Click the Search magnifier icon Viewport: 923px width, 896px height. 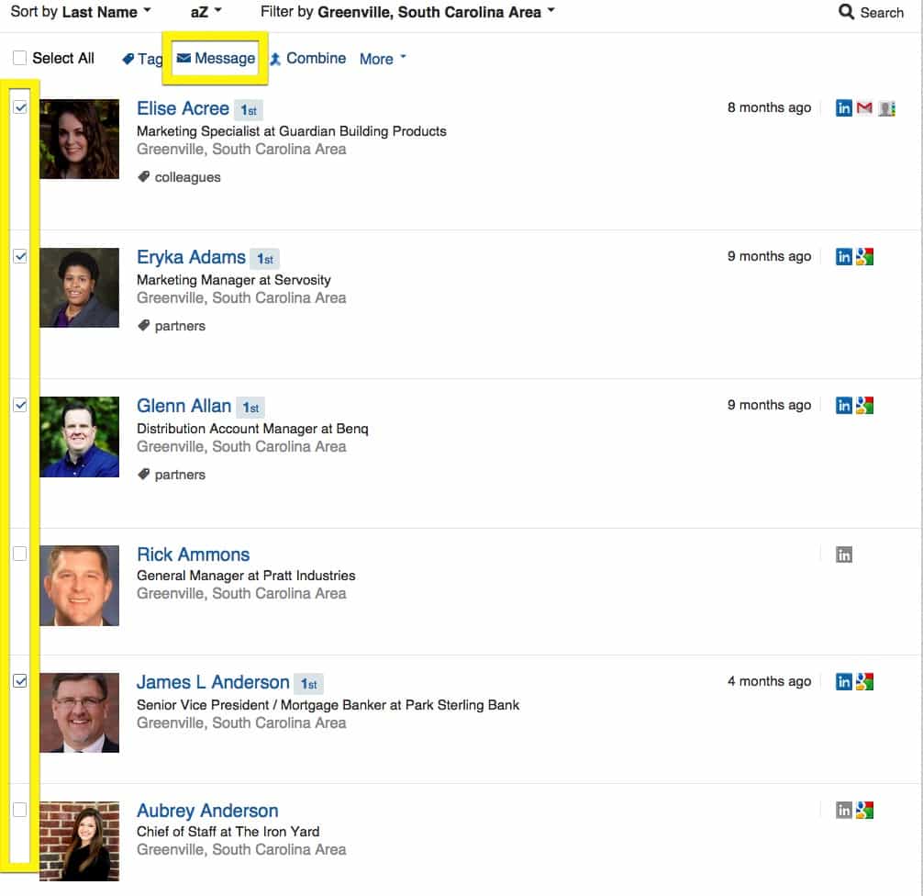(846, 12)
